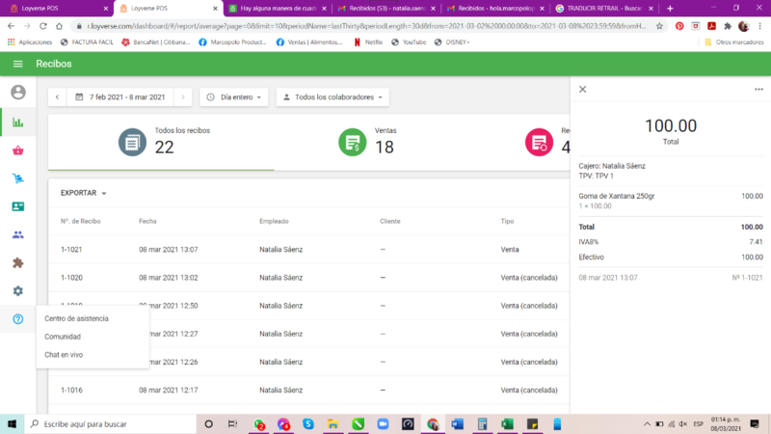Open the Customers people sidebar icon
The height and width of the screenshot is (434, 771).
point(17,234)
